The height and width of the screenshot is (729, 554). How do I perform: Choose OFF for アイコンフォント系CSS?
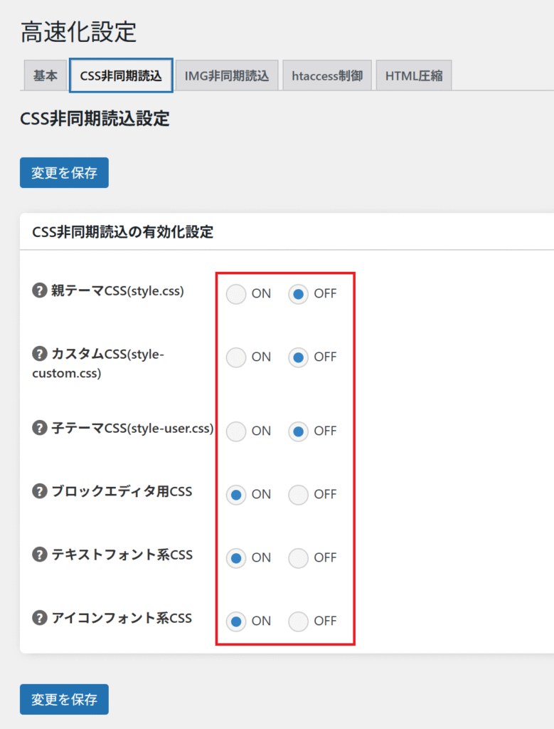pos(299,622)
